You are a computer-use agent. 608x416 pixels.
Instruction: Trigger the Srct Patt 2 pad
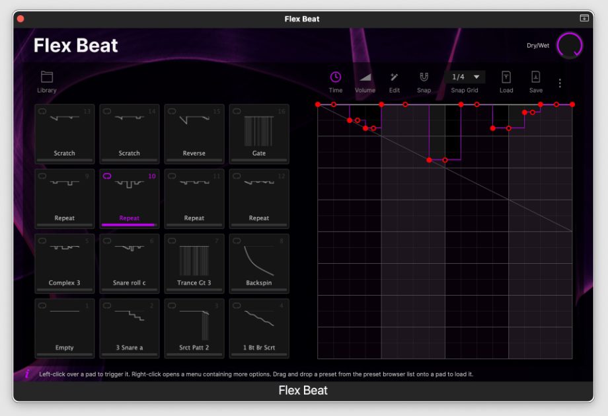point(194,328)
